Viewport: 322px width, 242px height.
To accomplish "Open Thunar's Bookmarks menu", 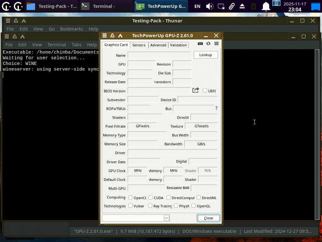I will pos(71,29).
